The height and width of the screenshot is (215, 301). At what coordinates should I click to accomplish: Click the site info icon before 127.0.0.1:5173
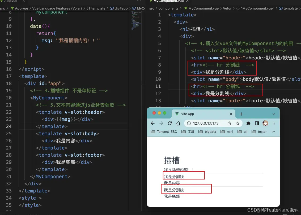click(189, 123)
